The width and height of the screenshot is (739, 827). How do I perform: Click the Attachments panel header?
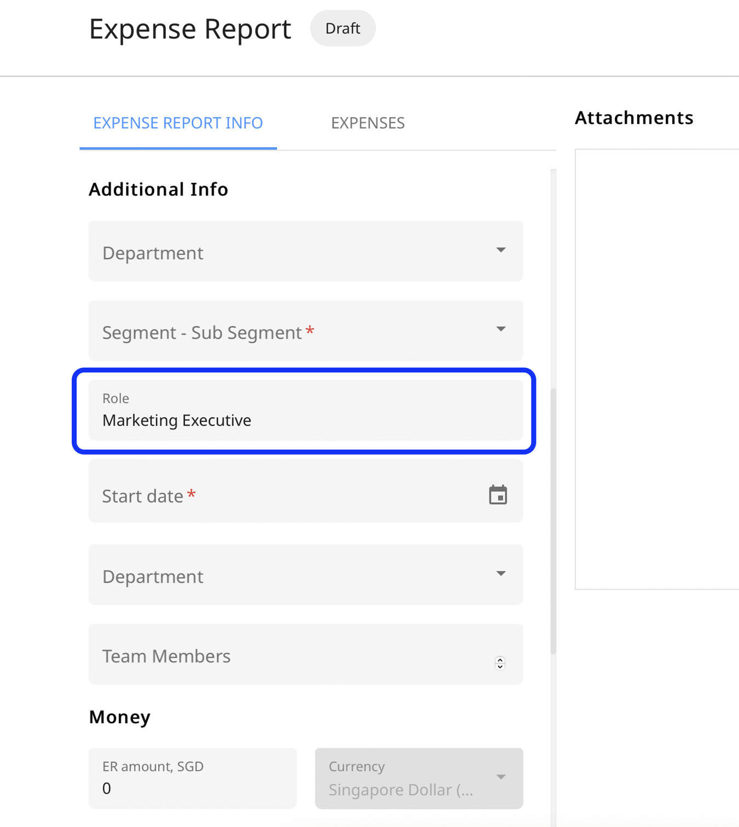(633, 117)
